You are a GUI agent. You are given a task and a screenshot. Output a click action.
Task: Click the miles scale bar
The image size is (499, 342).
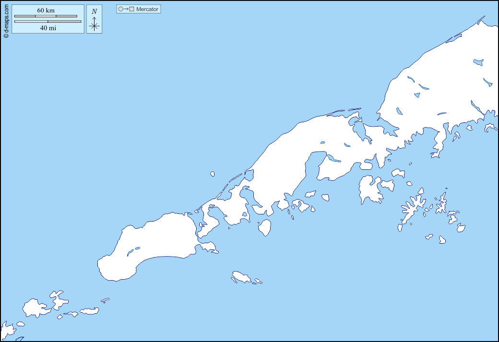click(48, 22)
